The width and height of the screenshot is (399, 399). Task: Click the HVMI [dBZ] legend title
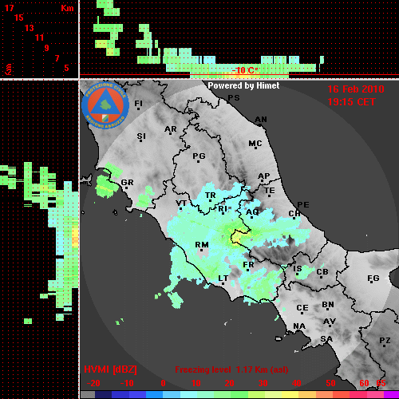click(x=110, y=369)
